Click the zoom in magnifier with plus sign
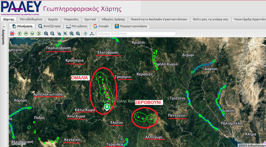Image resolution: width=266 pixels, height=147 pixels. click(46, 34)
